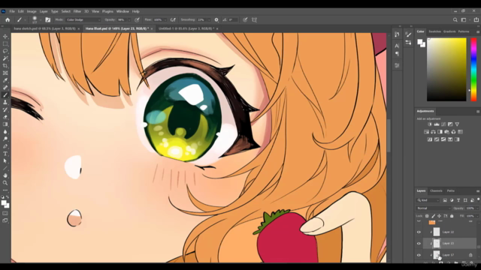
Task: Open the brush Mode dropdown (Color Dodge)
Action: click(x=83, y=20)
